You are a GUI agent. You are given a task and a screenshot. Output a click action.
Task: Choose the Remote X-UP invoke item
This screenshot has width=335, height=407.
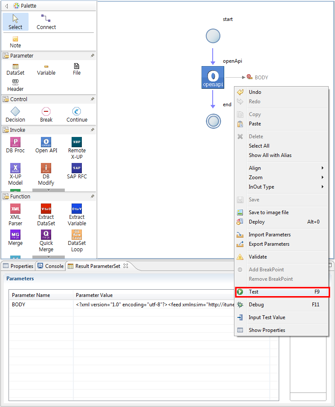[x=77, y=148]
